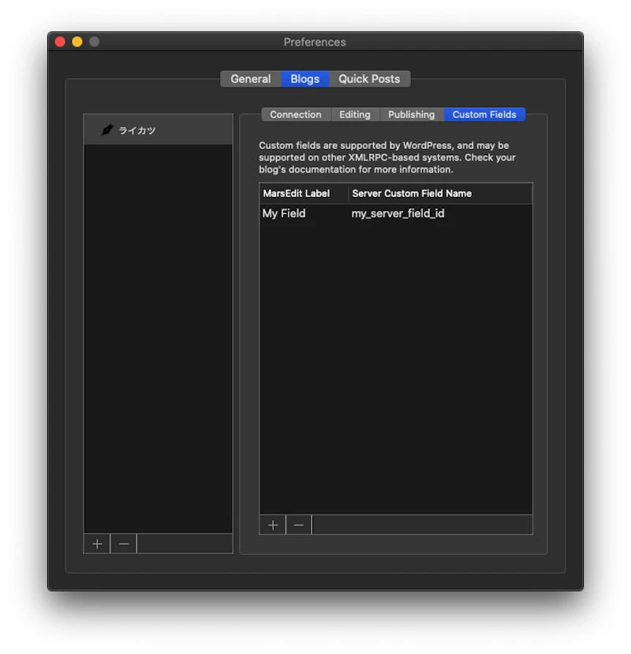Click the MarsEdit Label column header
This screenshot has width=631, height=654.
click(304, 194)
